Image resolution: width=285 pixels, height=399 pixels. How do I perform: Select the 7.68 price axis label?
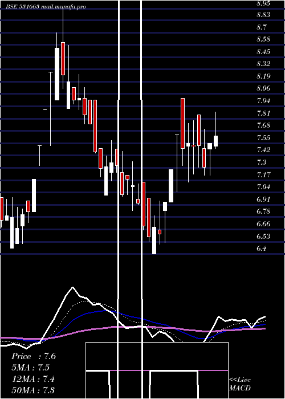tap(263, 125)
